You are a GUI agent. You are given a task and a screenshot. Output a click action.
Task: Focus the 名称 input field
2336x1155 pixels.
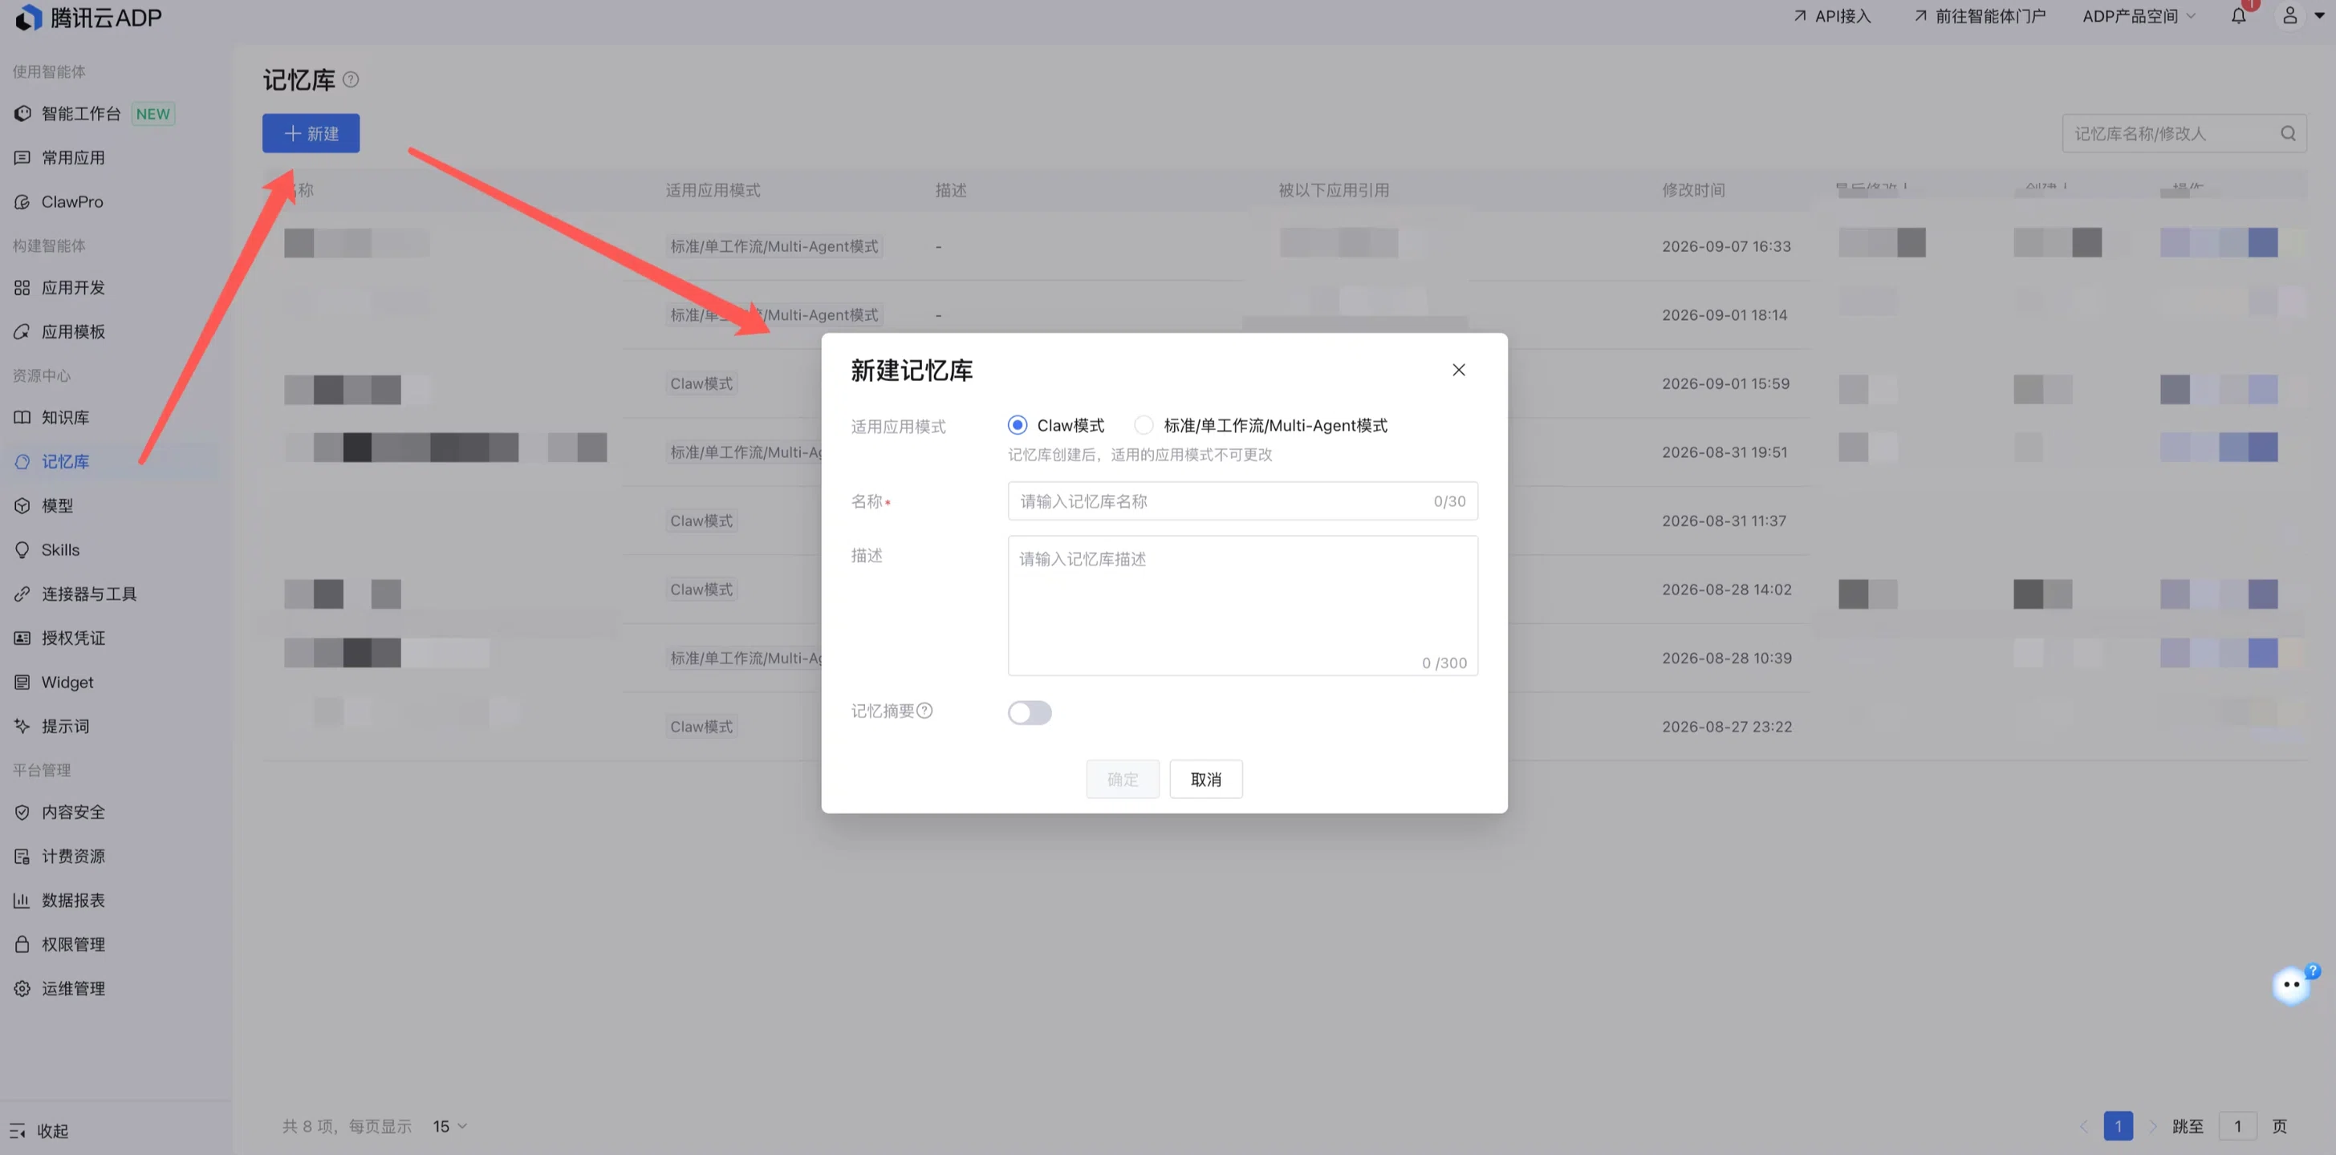click(x=1242, y=501)
